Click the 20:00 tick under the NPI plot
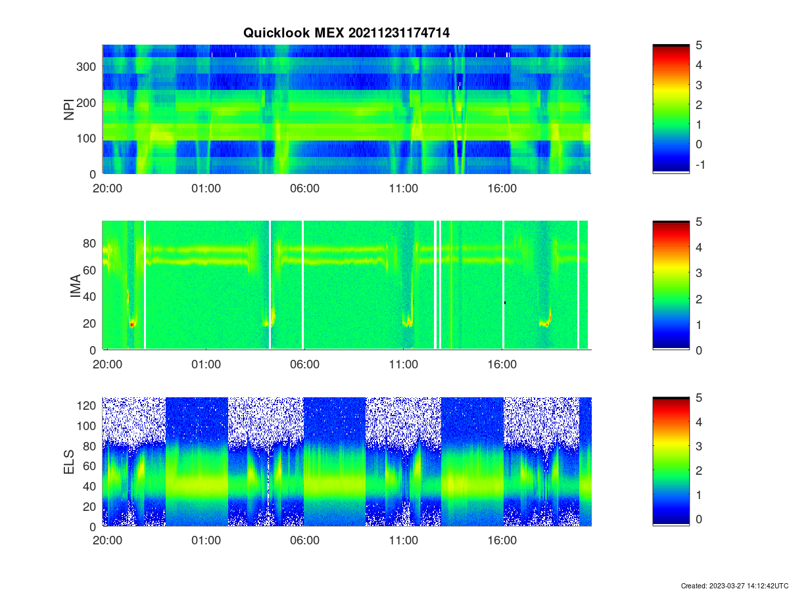 (107, 188)
